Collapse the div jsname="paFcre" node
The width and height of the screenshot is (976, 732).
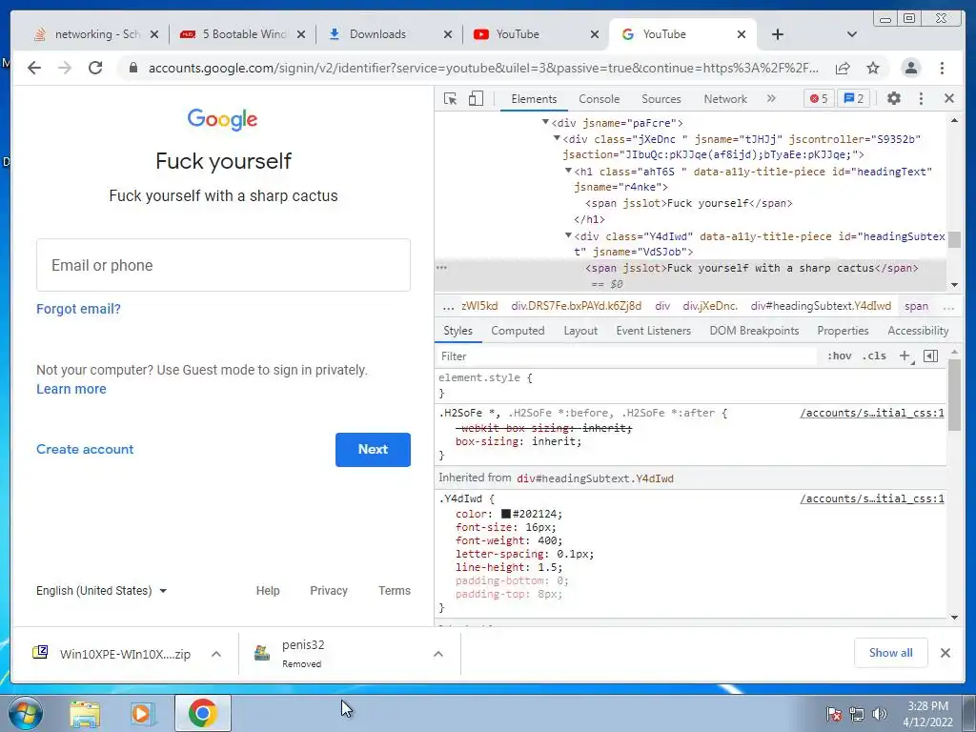545,122
